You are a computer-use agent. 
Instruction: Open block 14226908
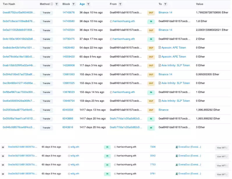68,65
